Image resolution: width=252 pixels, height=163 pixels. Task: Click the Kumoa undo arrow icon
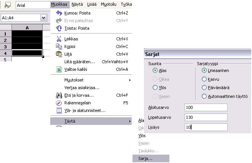pos(59,13)
